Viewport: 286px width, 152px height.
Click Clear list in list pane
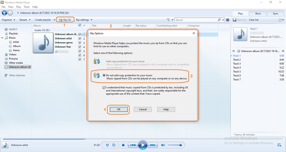[x=254, y=20]
